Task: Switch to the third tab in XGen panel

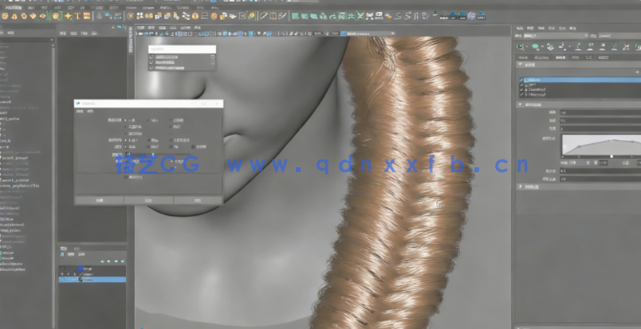Action: point(560,57)
